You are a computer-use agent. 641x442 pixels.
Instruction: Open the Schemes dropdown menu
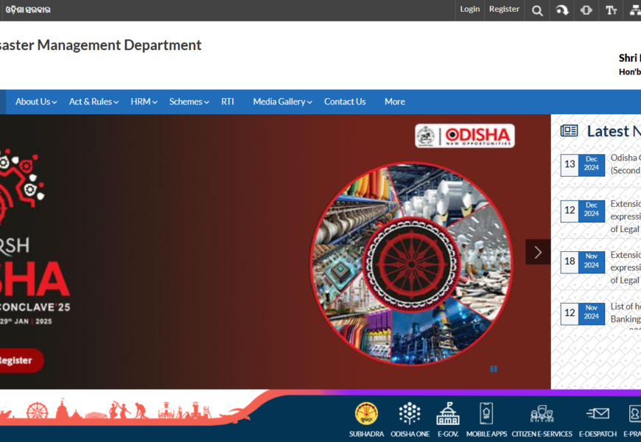pyautogui.click(x=189, y=102)
